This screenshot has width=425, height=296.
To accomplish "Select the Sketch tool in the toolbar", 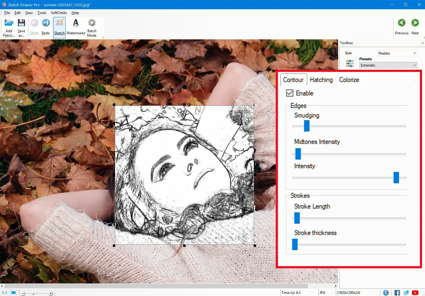I will point(59,27).
